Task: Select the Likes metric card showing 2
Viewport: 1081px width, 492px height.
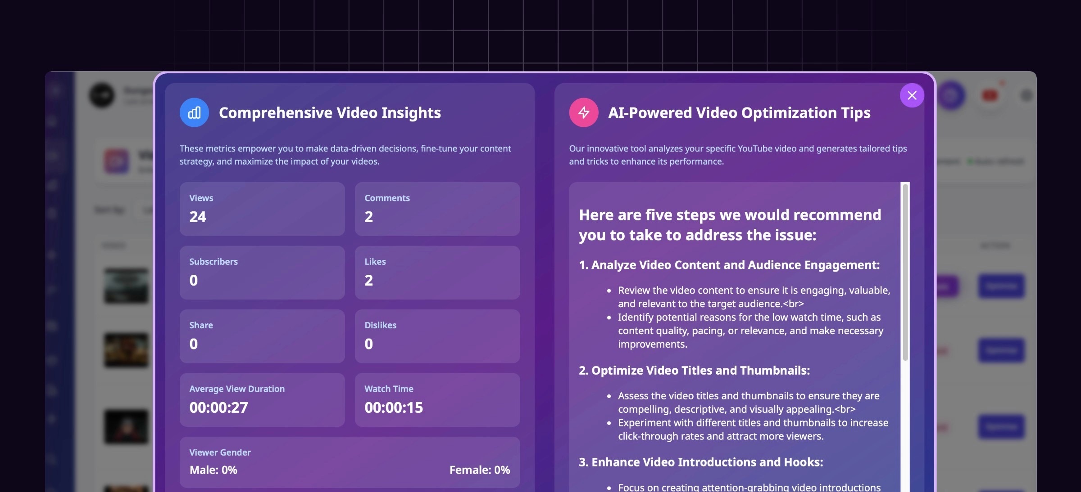Action: click(437, 273)
